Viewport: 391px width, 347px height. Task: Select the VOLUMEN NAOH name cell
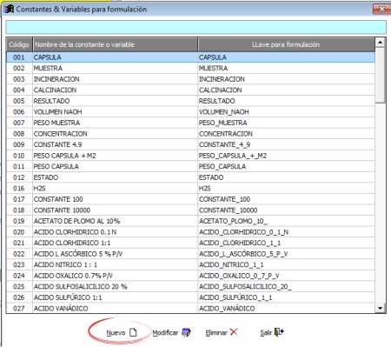pyautogui.click(x=115, y=112)
